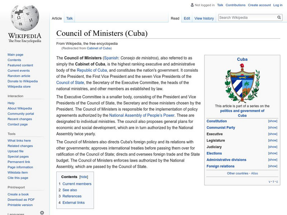
Task: Switch to the Article tab
Action: coord(57,18)
